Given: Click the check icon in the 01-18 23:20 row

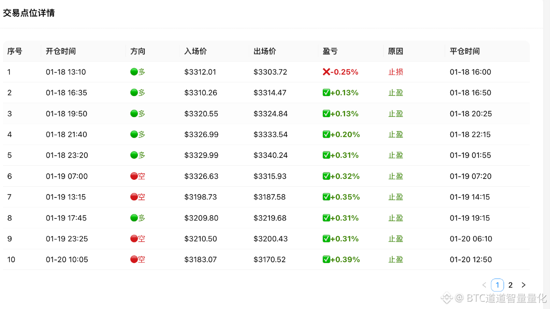Looking at the screenshot, I should (326, 155).
